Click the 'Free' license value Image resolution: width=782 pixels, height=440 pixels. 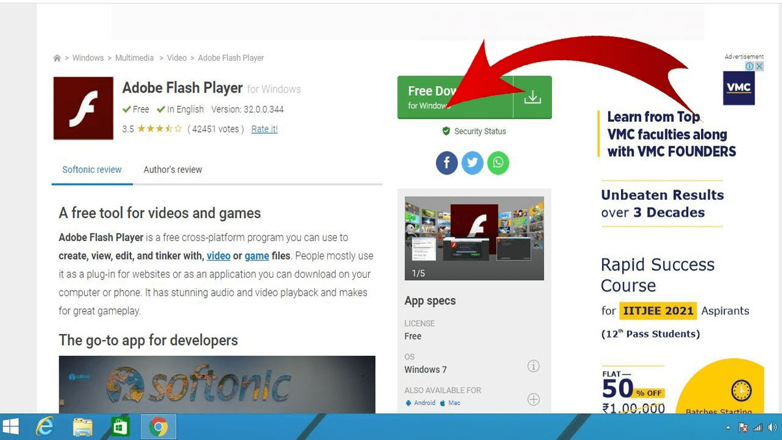pos(413,336)
